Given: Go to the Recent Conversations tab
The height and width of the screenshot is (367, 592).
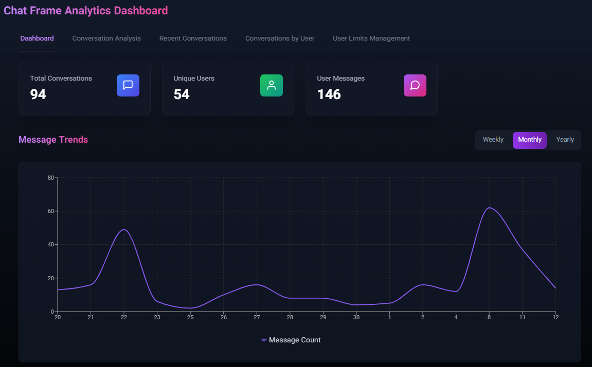Looking at the screenshot, I should click(193, 38).
